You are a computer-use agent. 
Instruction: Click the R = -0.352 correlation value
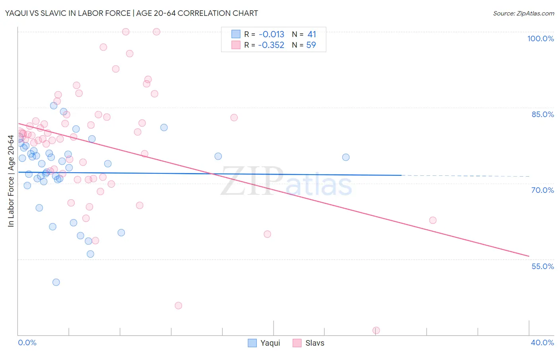click(264, 45)
